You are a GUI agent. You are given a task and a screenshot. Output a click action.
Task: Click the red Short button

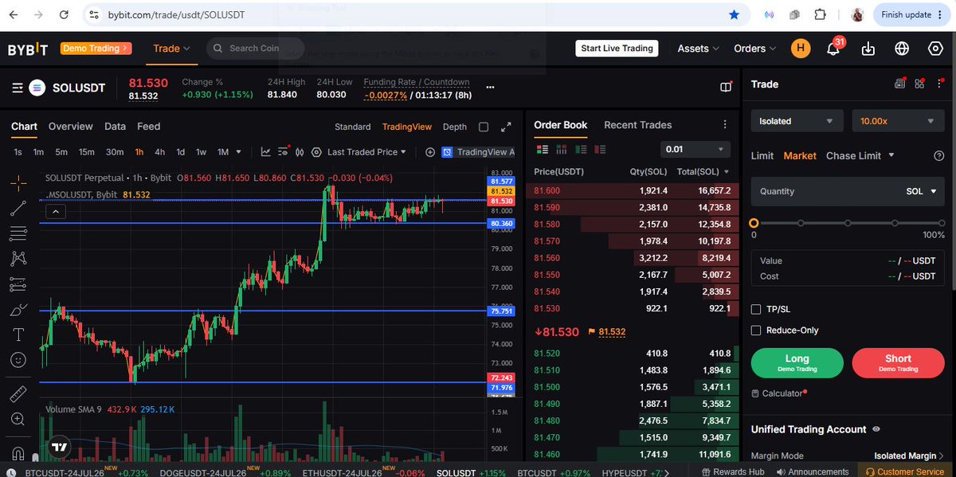pyautogui.click(x=898, y=362)
